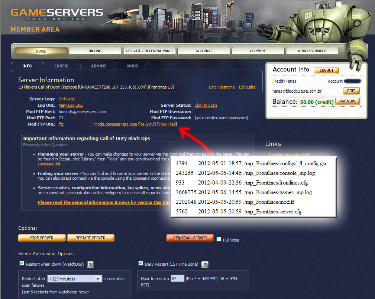Click hajas@bloodculture.com.br email text
This screenshot has width=375, height=299.
(x=297, y=91)
